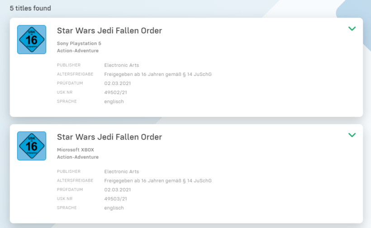Click the Prüfdatum 02.03.2021 in first card

[x=118, y=83]
